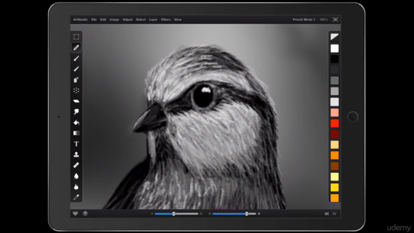Pick the brown color swatch

[334, 166]
